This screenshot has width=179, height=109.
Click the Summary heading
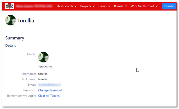tap(14, 38)
